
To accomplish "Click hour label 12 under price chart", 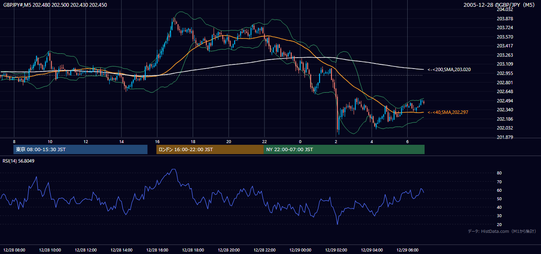I will 86,141.
